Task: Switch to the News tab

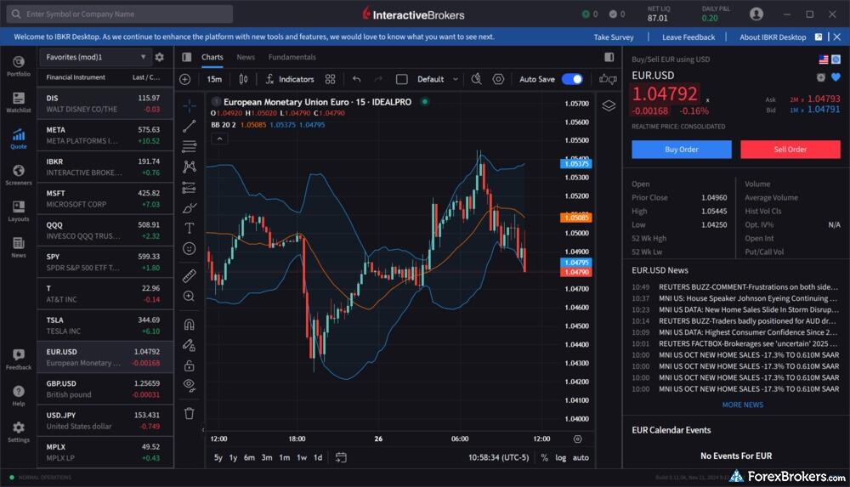Action: [x=246, y=57]
